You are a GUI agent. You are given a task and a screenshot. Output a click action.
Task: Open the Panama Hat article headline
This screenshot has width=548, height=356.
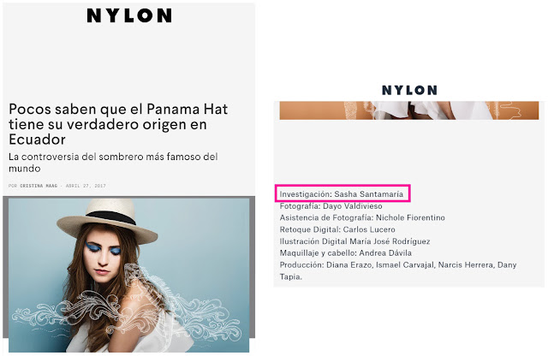pos(118,124)
